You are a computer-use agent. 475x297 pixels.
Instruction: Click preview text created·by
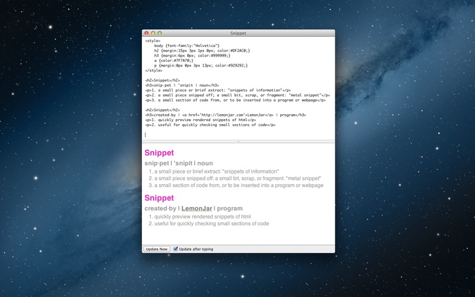[x=160, y=208]
